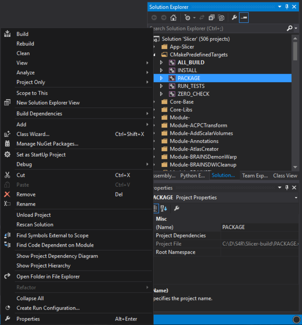Expand the ALL_BUILD project node
The width and height of the screenshot is (302, 325).
click(161, 63)
